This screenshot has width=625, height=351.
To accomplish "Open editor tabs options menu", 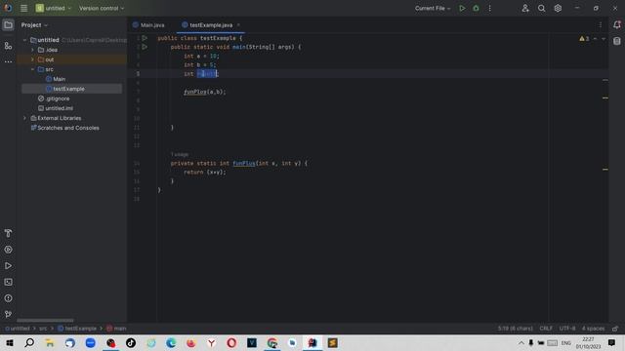I will tap(601, 25).
